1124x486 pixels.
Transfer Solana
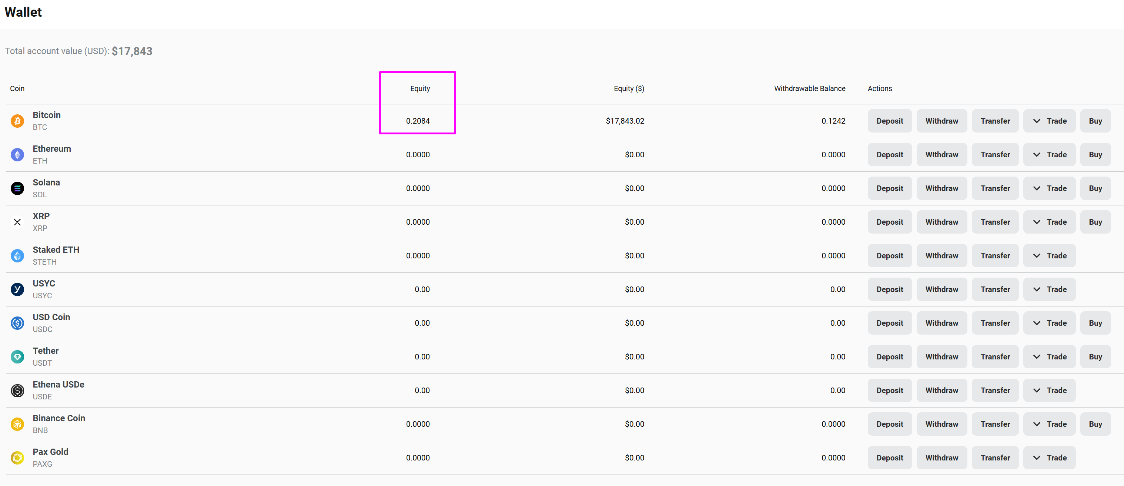pos(995,188)
